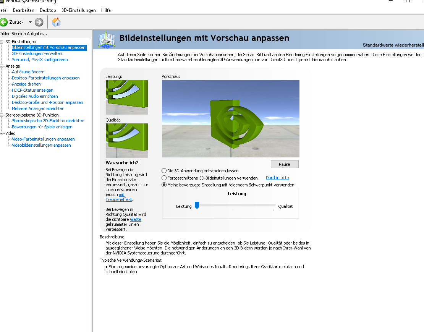Open Surround, PhysX konfigurieren
Screen dimensions: 424x332
(40, 60)
